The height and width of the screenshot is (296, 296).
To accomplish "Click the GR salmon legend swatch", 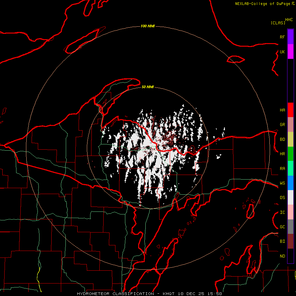I will click(290, 125).
